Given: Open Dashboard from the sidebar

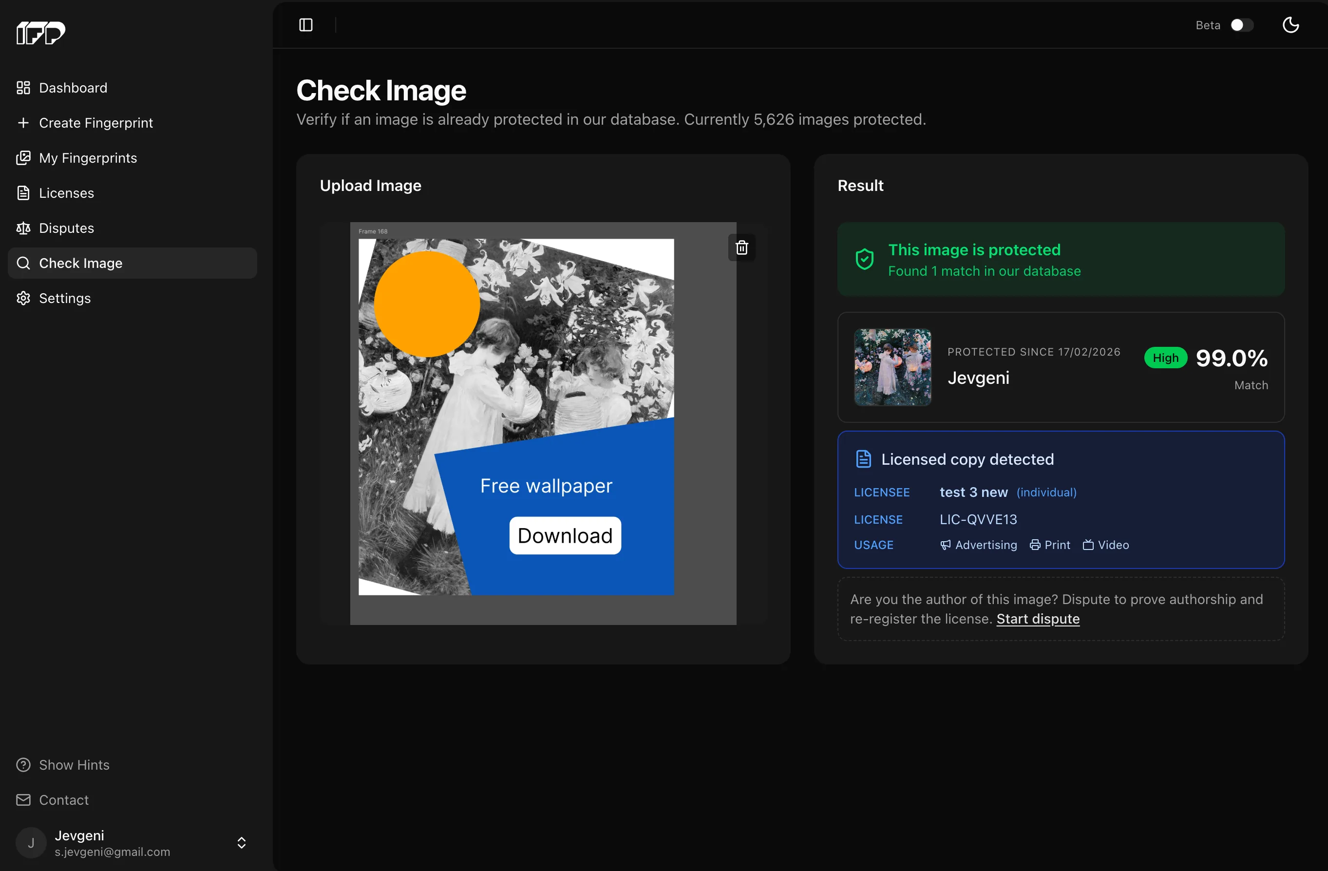Looking at the screenshot, I should click(x=132, y=88).
